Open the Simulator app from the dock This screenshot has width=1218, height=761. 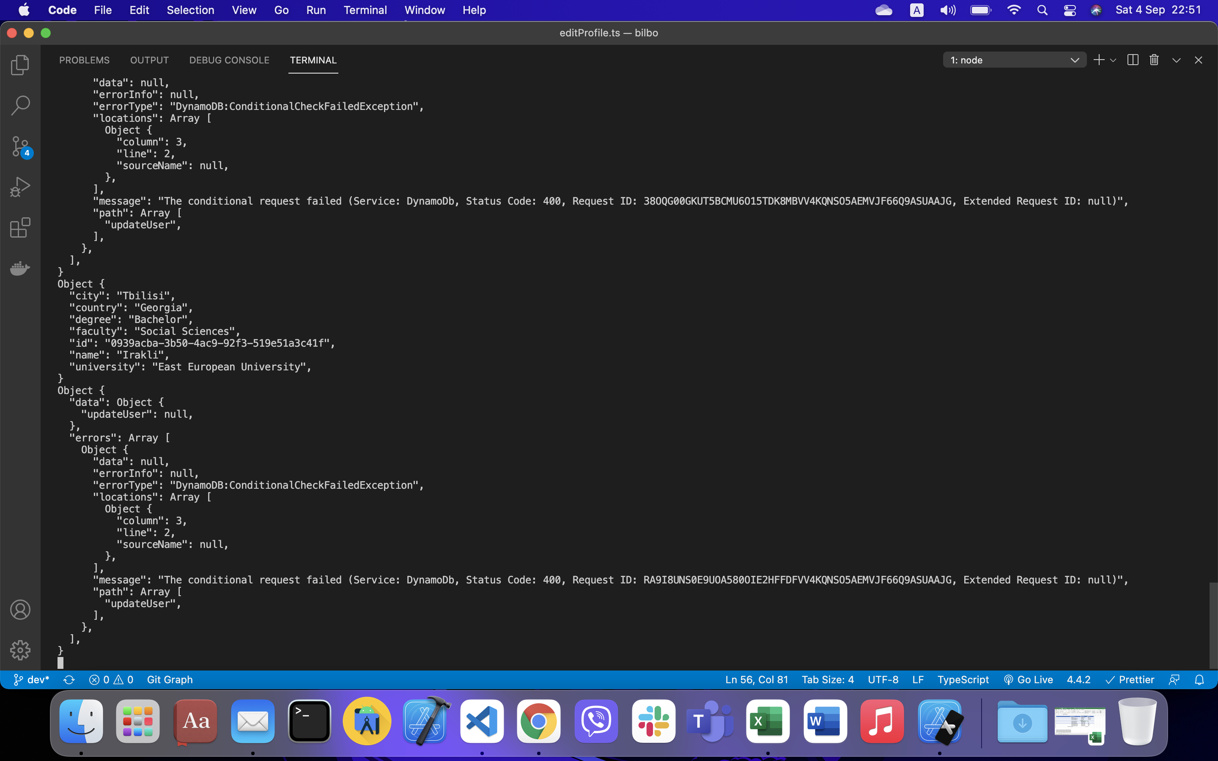(x=940, y=721)
